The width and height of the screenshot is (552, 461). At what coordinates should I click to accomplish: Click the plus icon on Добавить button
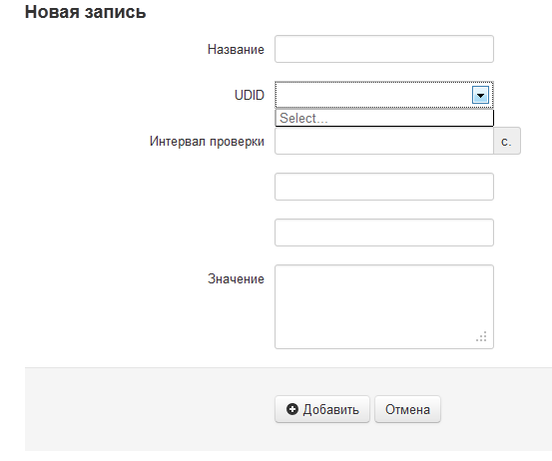coord(292,409)
